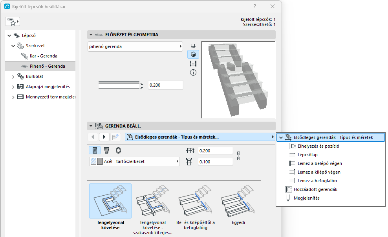Click the Alaprajzi megjelenítés icon
Viewport: 388px width, 237px height.
[20, 87]
